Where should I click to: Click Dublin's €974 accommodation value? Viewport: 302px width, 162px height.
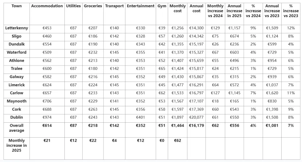(47, 117)
